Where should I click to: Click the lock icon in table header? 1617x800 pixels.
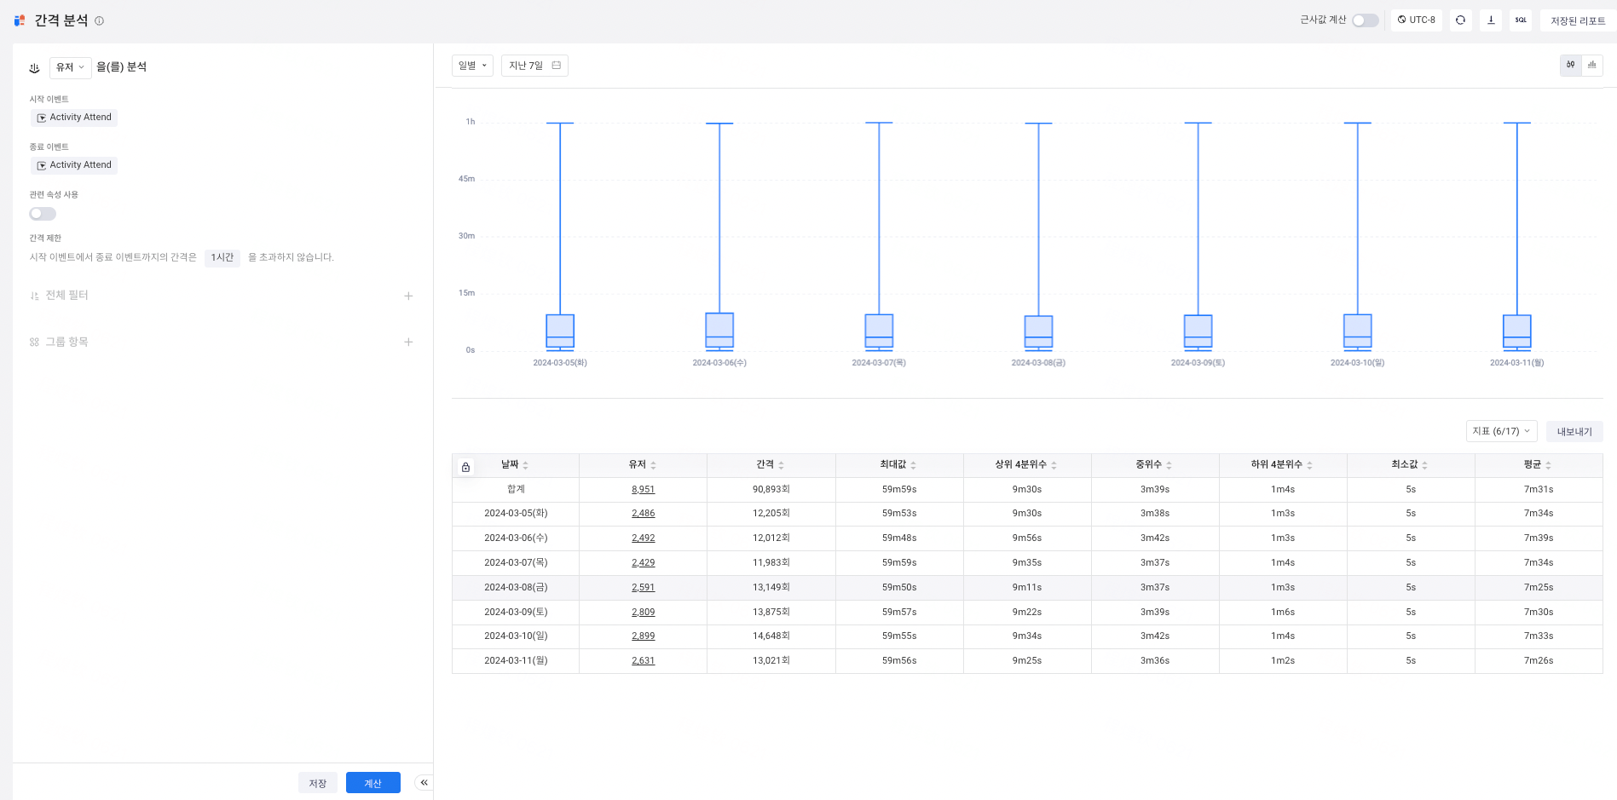tap(465, 467)
